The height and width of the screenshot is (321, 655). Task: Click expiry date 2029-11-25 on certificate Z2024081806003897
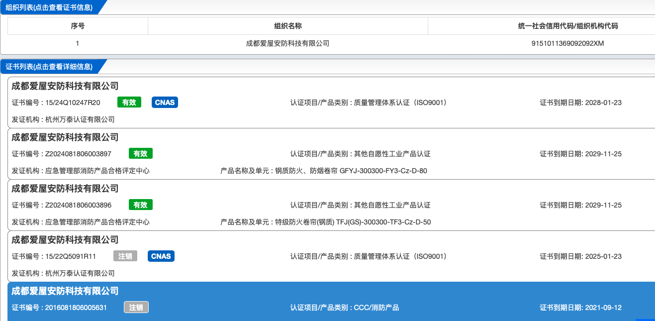click(603, 154)
